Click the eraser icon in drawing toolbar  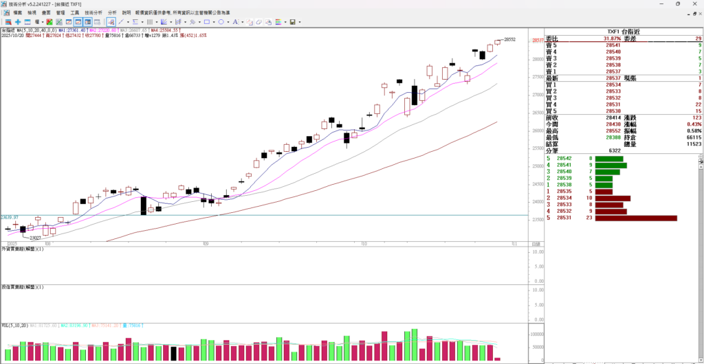coord(258,22)
